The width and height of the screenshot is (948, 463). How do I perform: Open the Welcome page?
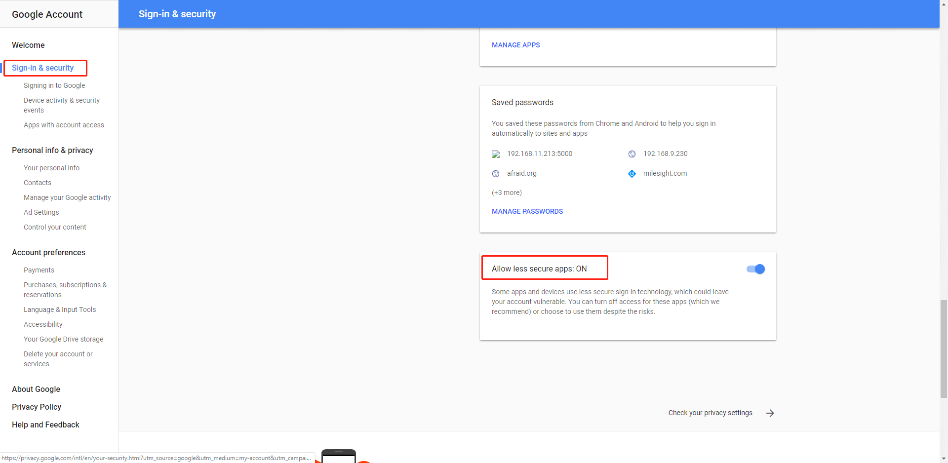coord(28,45)
